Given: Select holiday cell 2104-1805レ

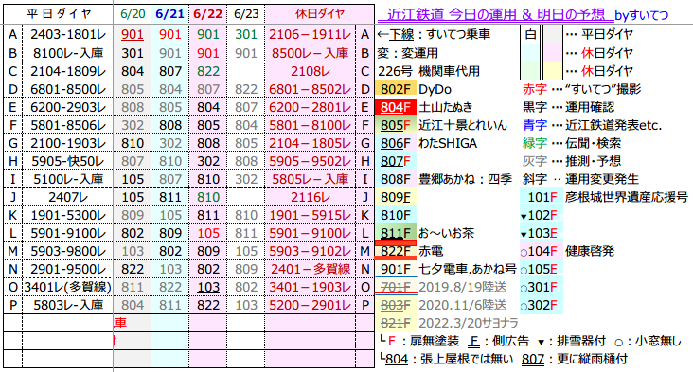Looking at the screenshot, I should click(x=311, y=143).
